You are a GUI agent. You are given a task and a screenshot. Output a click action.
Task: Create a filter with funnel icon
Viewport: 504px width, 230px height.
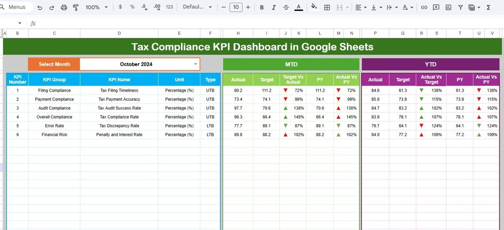pos(460,7)
